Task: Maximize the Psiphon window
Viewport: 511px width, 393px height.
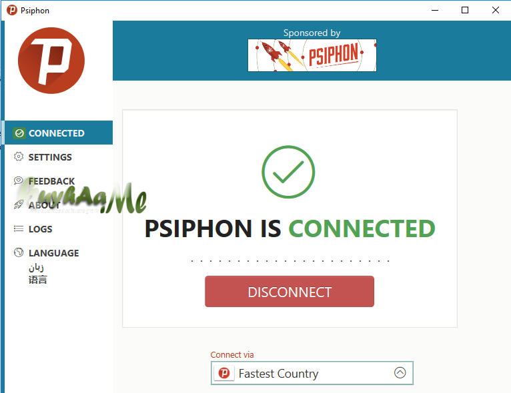Action: point(465,10)
